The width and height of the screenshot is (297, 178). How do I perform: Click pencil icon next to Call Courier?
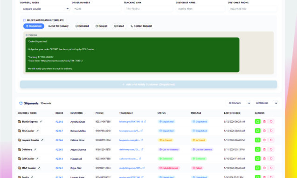pos(37,158)
